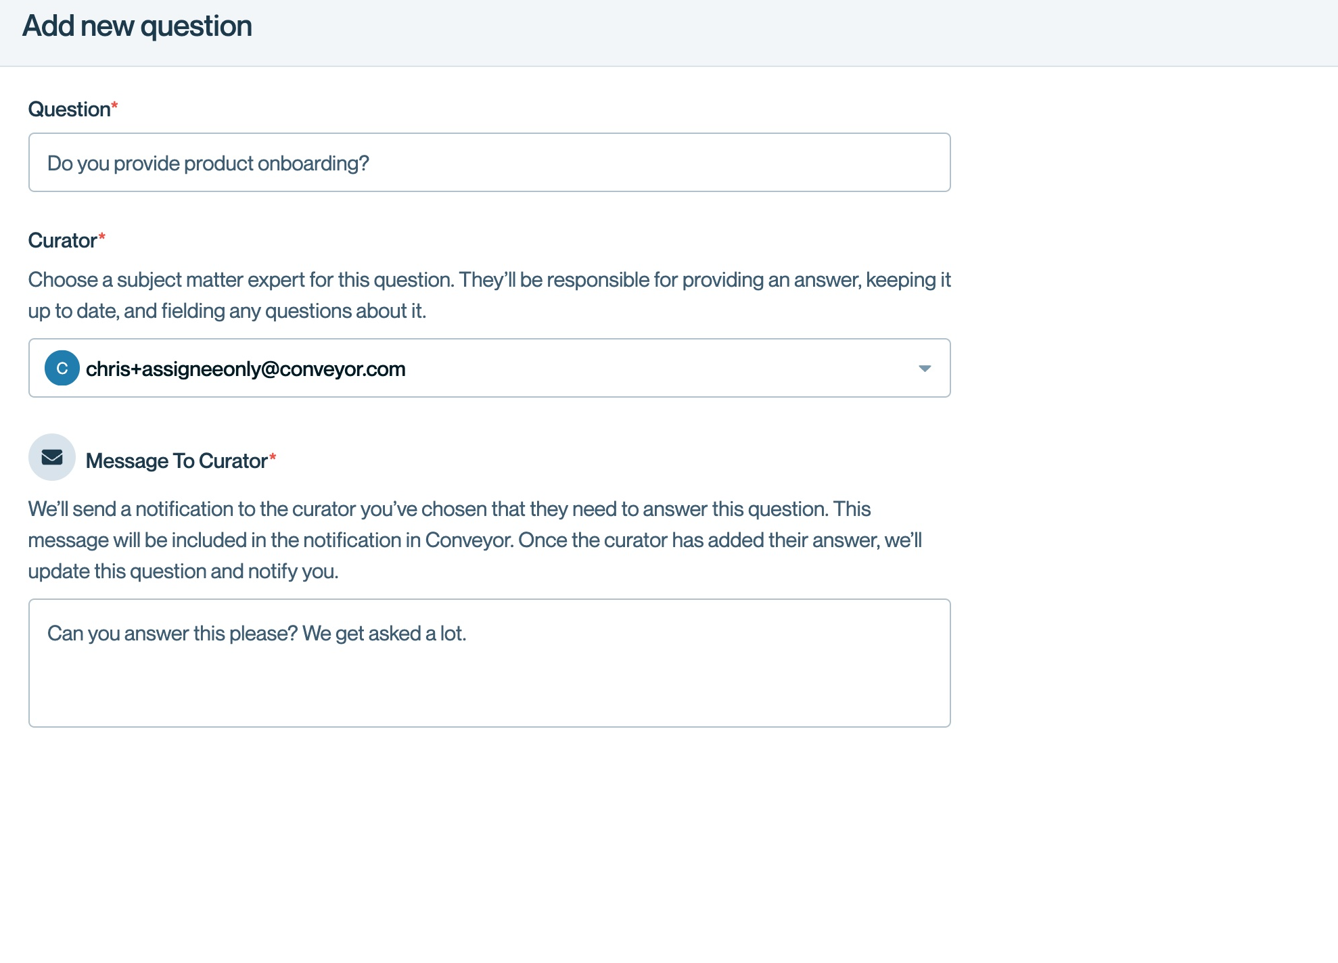Click the "Add new question" heading
Image resolution: width=1338 pixels, height=963 pixels.
[x=137, y=26]
